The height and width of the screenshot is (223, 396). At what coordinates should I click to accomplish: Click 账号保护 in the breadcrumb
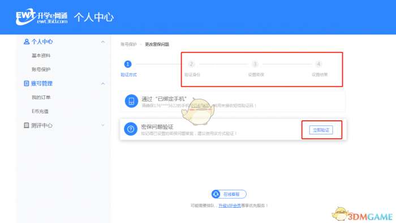point(128,45)
